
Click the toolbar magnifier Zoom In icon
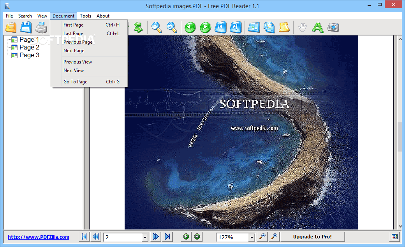[x=172, y=27]
